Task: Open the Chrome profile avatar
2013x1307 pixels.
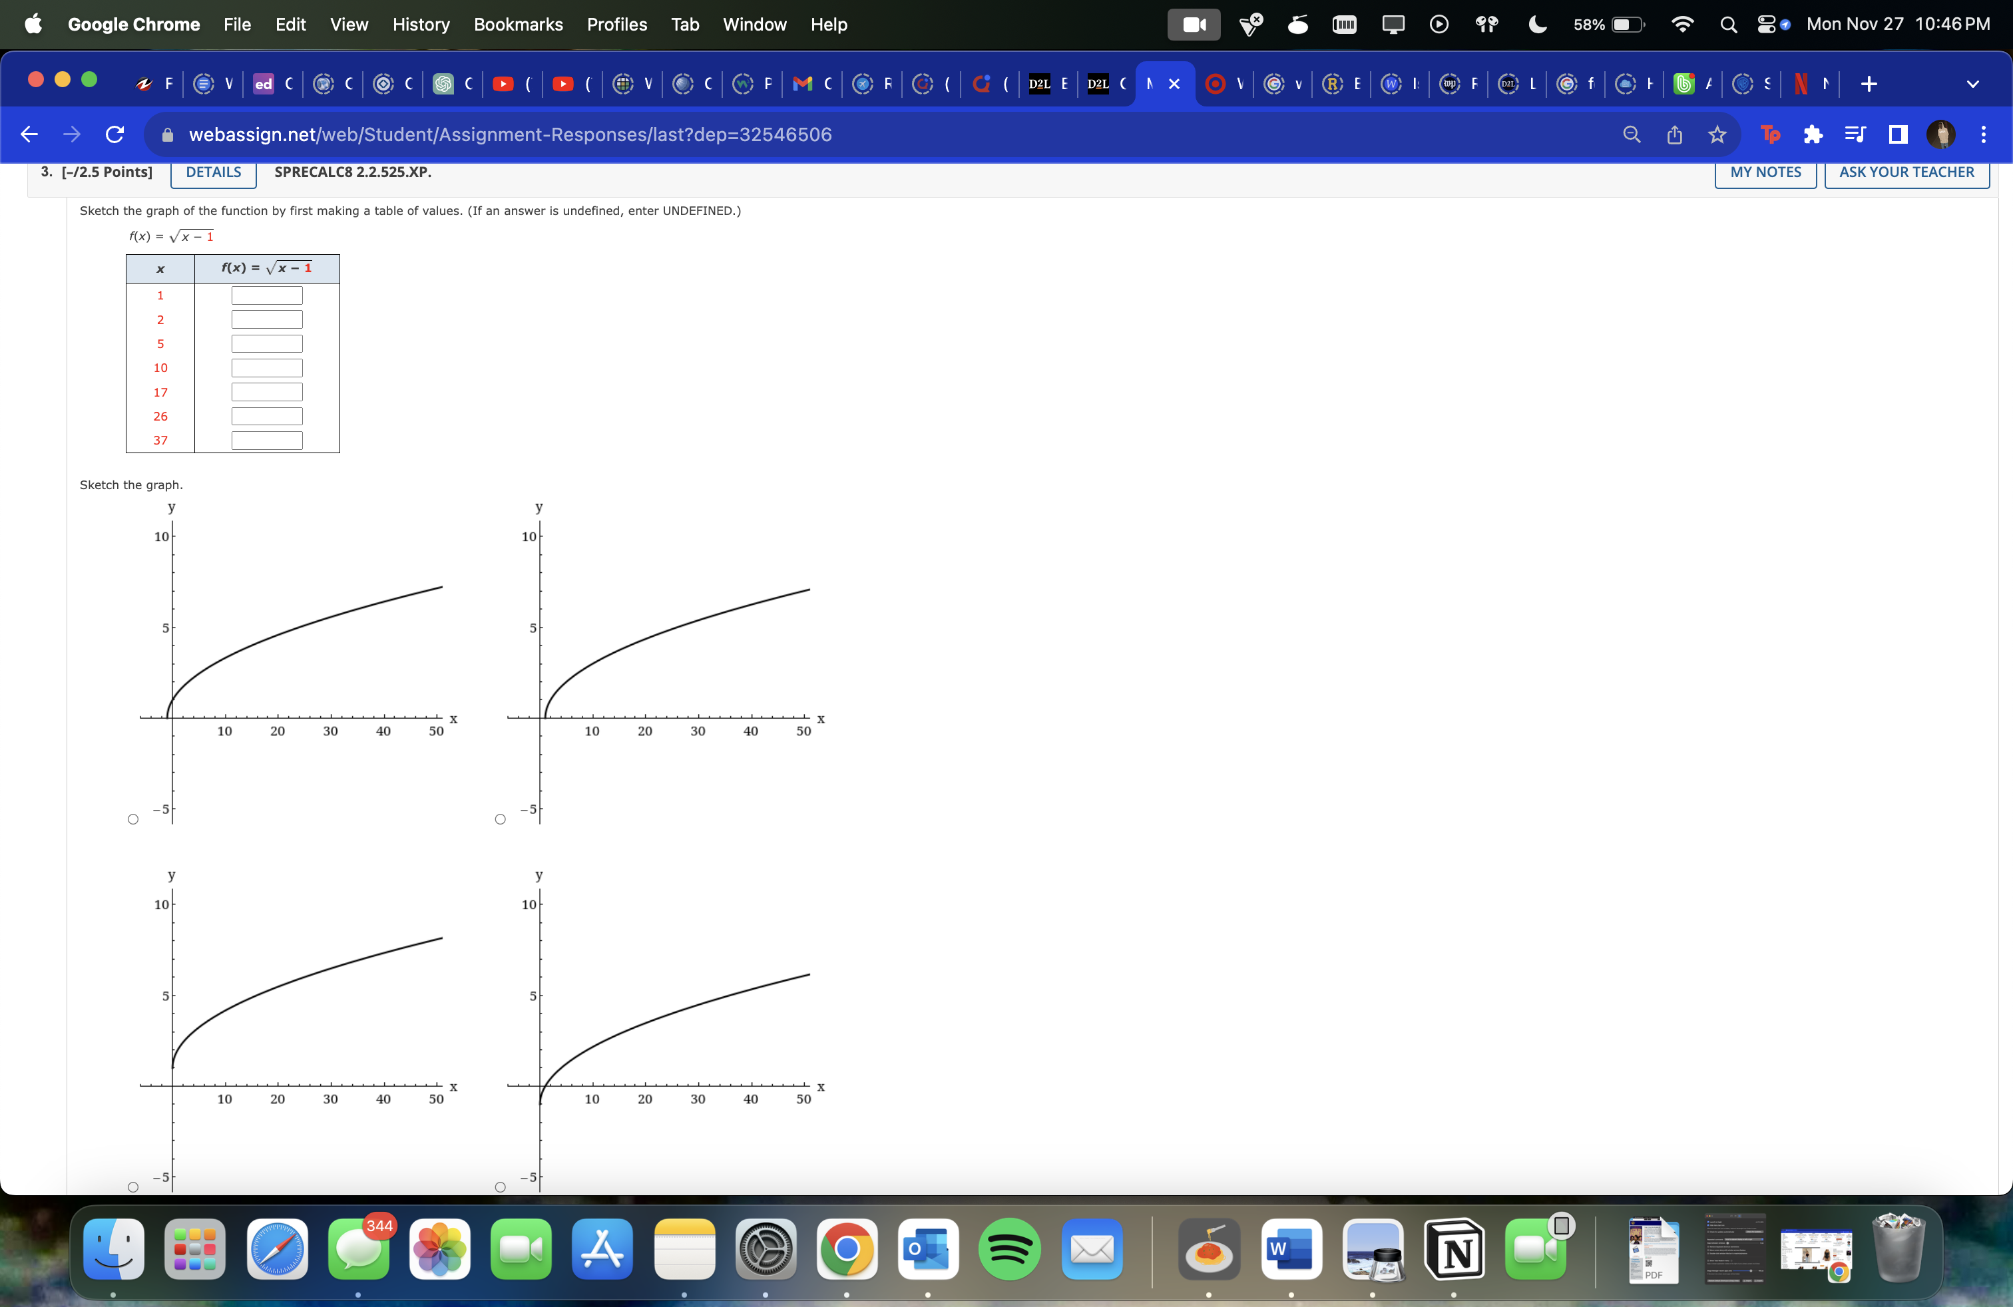Action: pyautogui.click(x=1940, y=134)
